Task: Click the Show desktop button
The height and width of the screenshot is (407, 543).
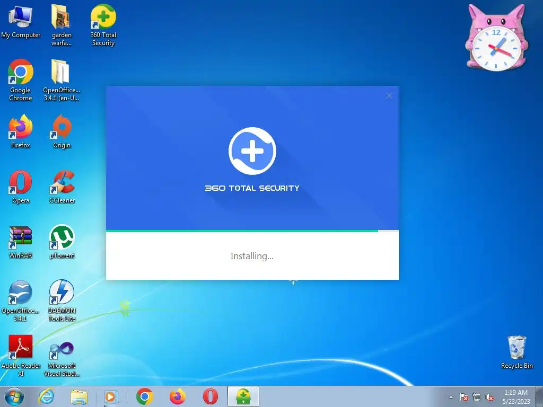Action: pyautogui.click(x=539, y=396)
